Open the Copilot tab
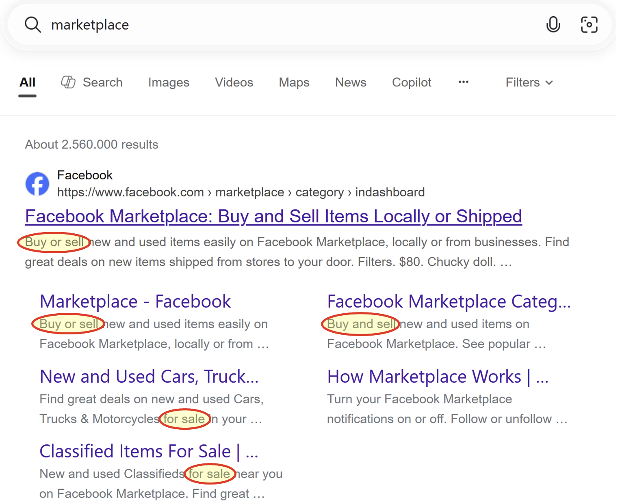 coord(411,82)
